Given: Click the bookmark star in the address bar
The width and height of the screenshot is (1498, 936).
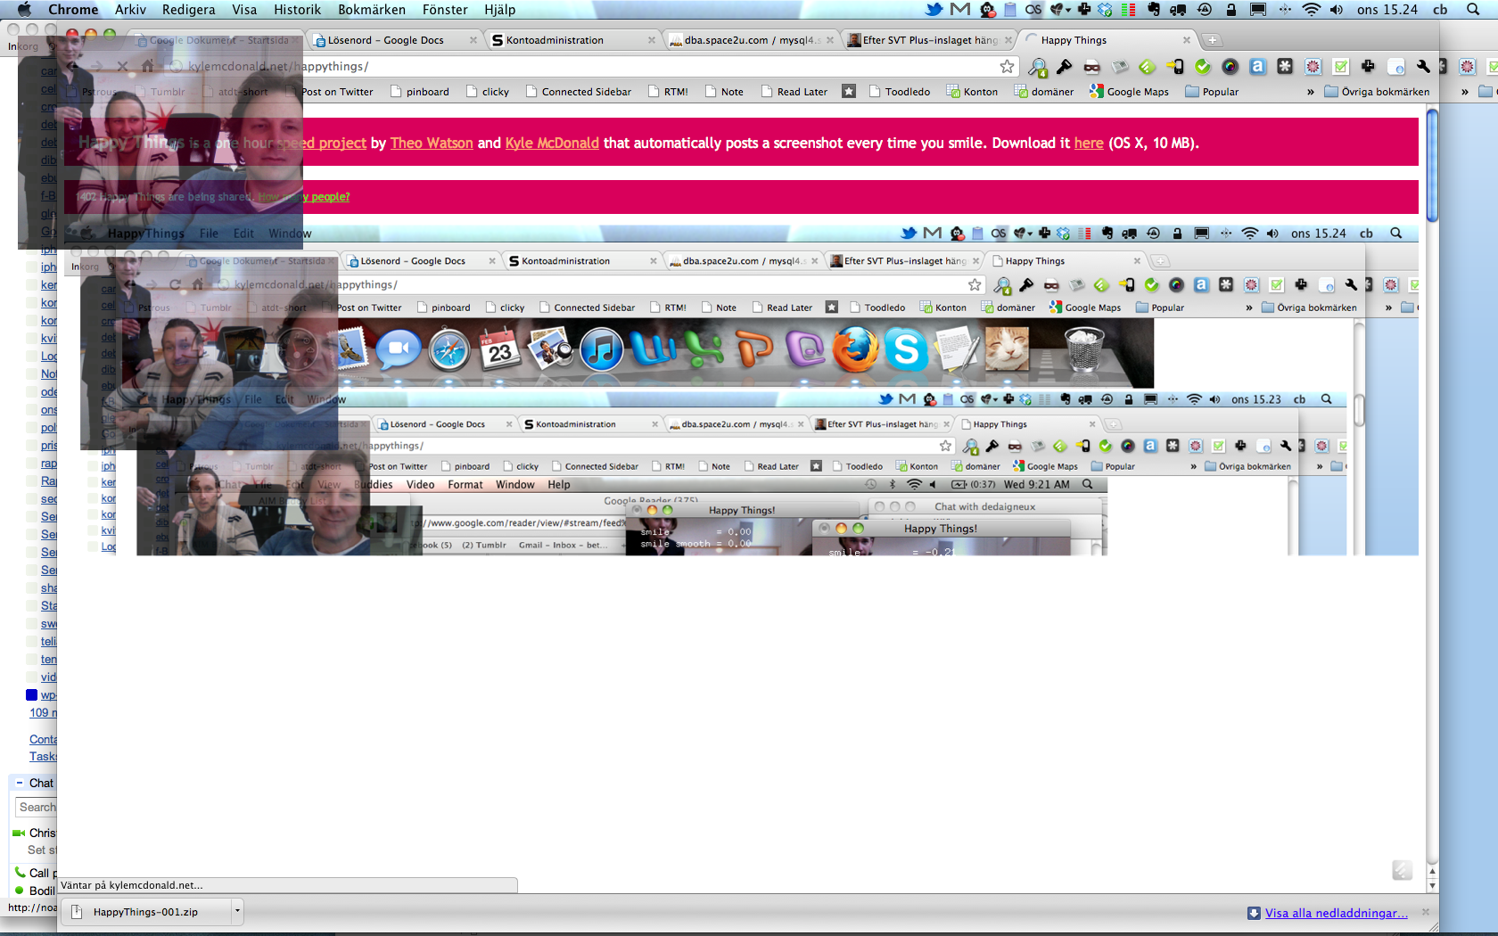Looking at the screenshot, I should tap(1007, 67).
